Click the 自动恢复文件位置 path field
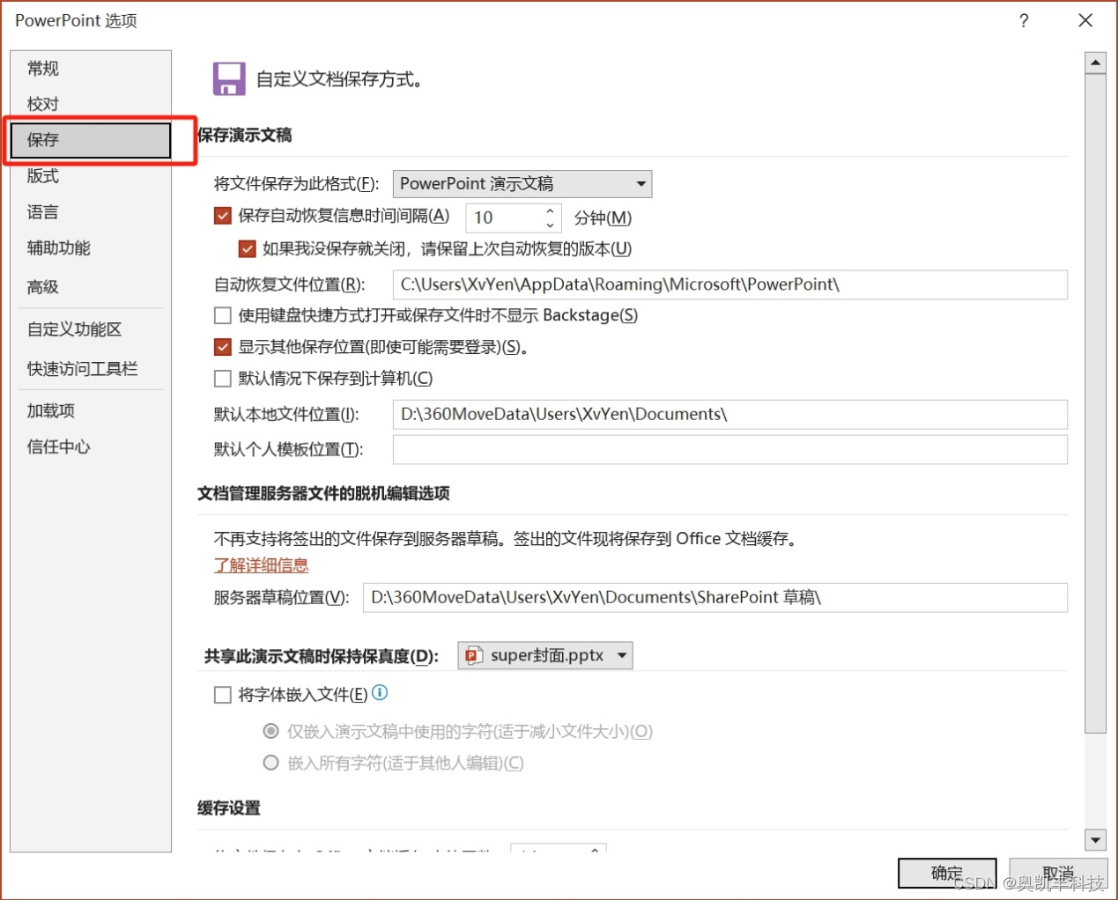1118x900 pixels. point(730,284)
